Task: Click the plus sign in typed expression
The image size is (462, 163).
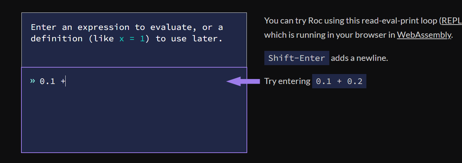Action: pos(63,81)
